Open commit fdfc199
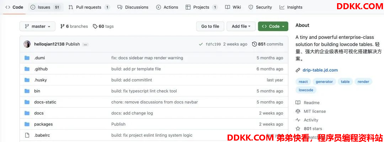 (x=213, y=44)
